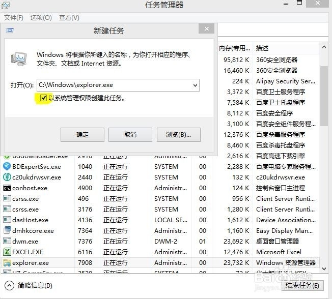Sort by 内存(专用 column header

[234, 48]
